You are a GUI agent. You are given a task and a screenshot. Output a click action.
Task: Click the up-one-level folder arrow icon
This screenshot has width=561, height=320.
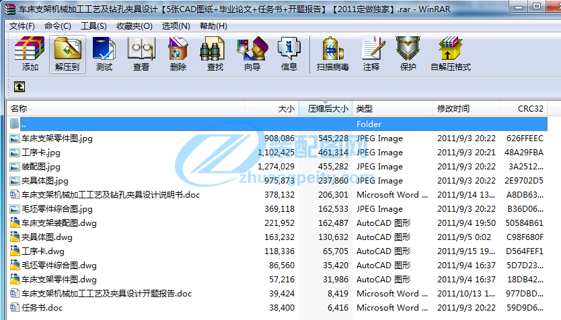(x=20, y=87)
